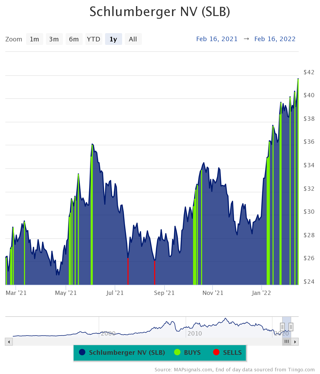Click the navigator scrollbar thumb

point(287,342)
